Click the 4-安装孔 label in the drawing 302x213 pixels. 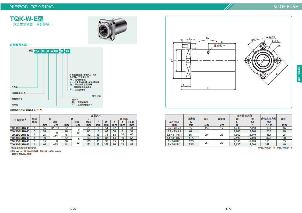pos(271,38)
